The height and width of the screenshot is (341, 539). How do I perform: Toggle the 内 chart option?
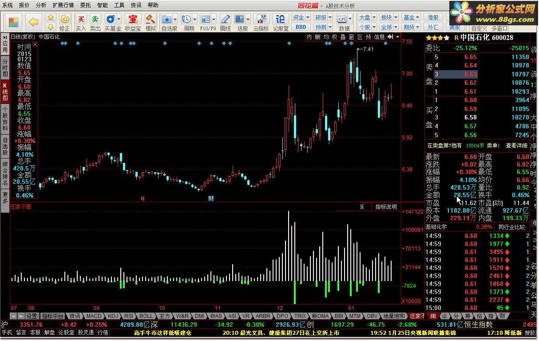point(309,37)
